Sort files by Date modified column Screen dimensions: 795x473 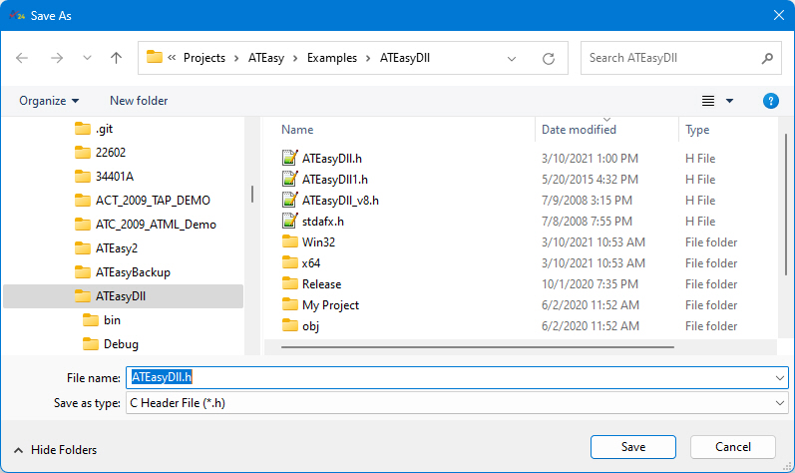(x=579, y=130)
